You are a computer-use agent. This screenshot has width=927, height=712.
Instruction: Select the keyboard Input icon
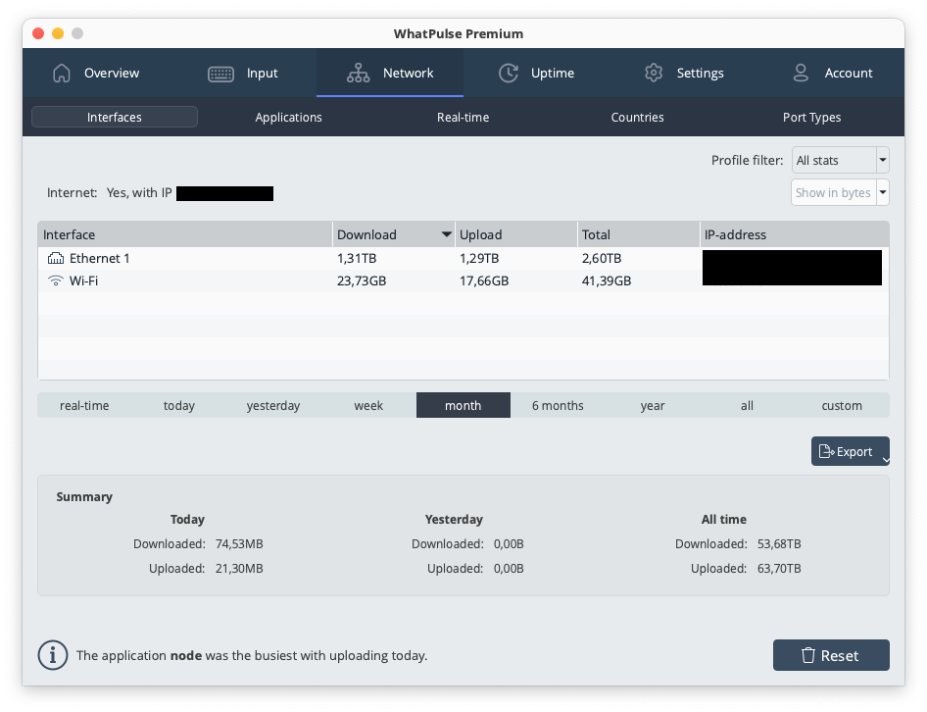[x=220, y=73]
